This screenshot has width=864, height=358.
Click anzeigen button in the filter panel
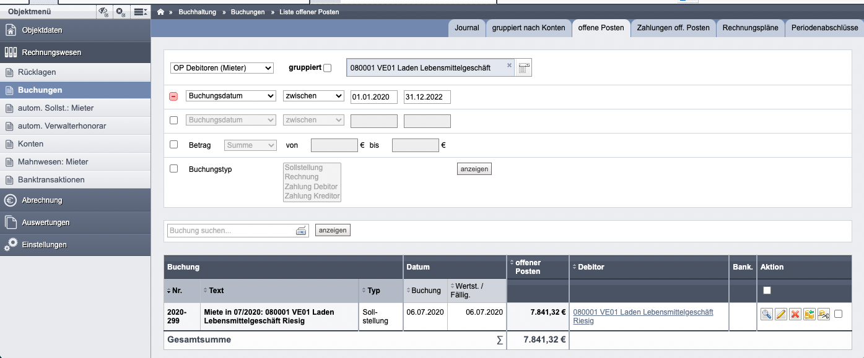474,169
